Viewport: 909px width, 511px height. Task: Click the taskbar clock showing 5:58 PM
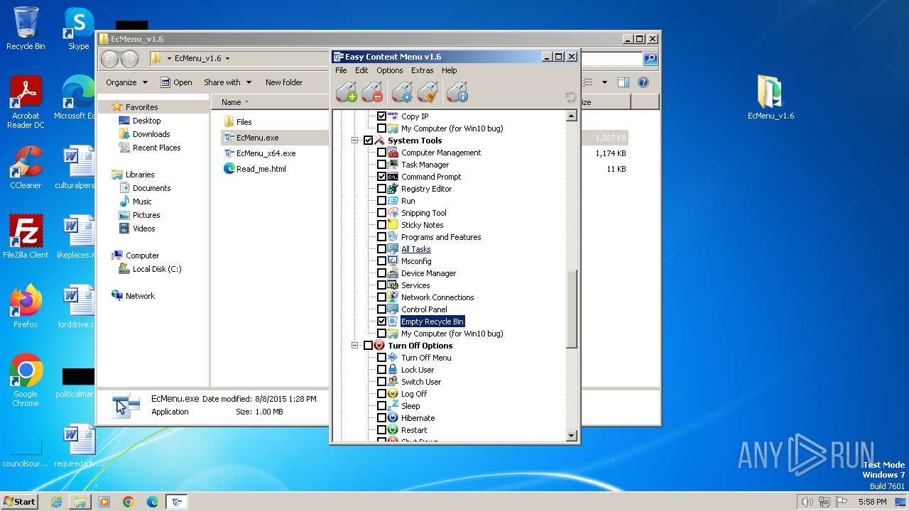pyautogui.click(x=872, y=502)
